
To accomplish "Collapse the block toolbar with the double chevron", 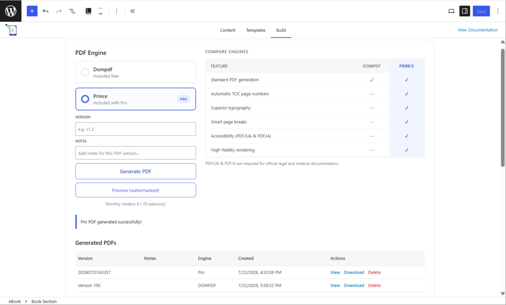I will click(x=132, y=11).
